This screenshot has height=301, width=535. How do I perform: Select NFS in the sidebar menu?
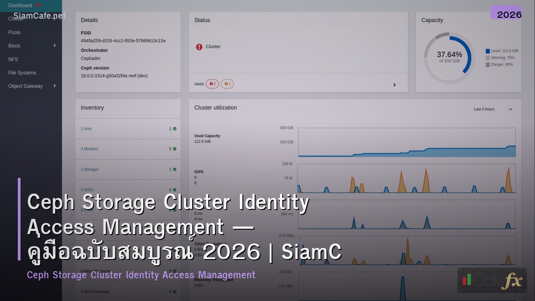(x=13, y=59)
